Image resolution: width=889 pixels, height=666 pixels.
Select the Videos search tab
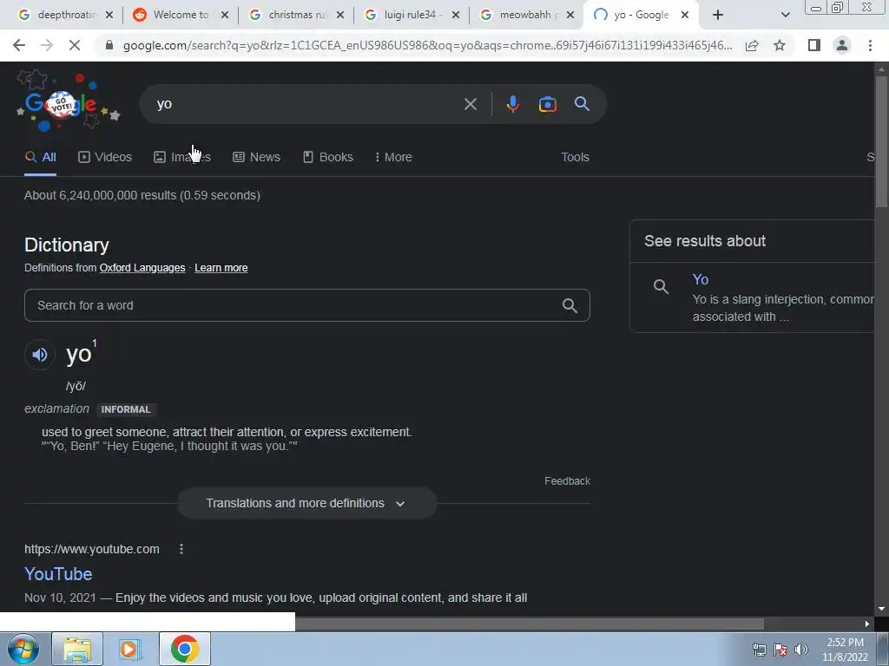[x=105, y=157]
